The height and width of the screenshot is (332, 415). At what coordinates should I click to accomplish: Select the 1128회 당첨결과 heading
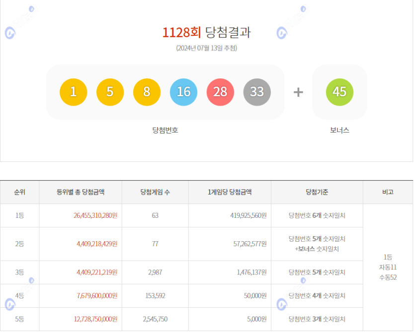(206, 33)
